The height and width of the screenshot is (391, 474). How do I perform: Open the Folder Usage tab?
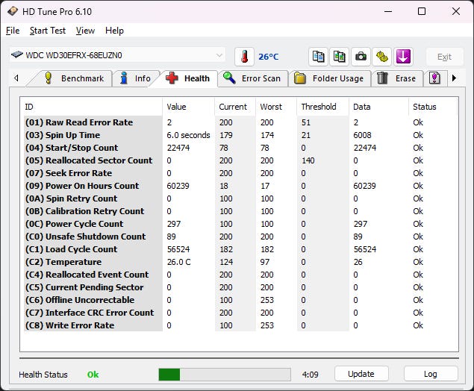[329, 78]
